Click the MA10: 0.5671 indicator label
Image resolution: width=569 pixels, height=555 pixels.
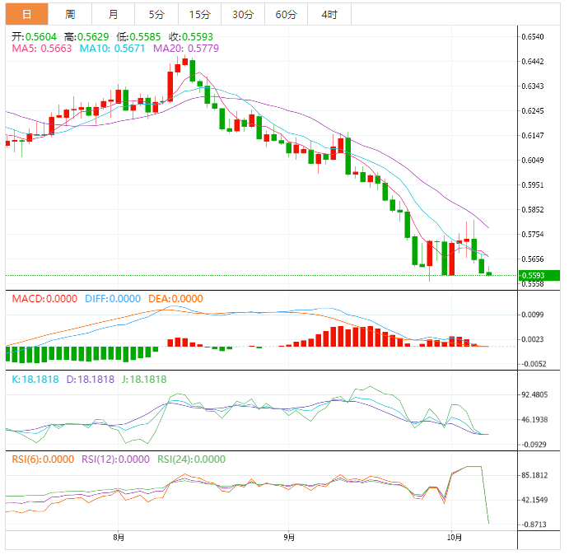pos(112,49)
